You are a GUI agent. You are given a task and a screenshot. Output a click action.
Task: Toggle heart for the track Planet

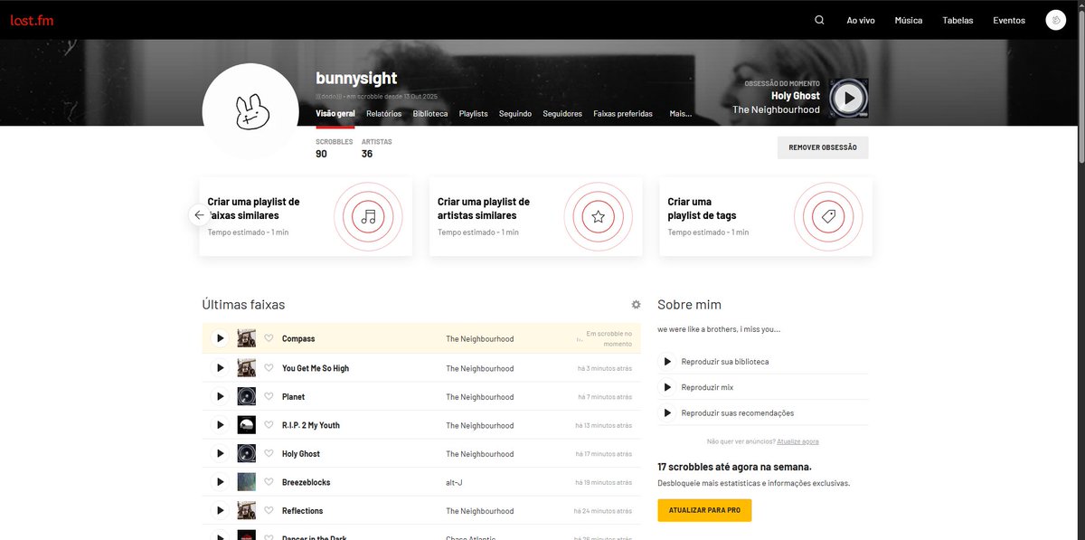point(269,396)
